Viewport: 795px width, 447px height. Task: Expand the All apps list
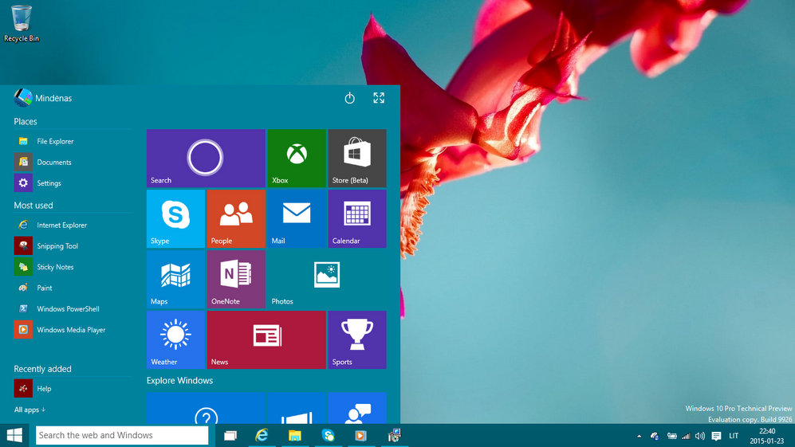click(30, 410)
